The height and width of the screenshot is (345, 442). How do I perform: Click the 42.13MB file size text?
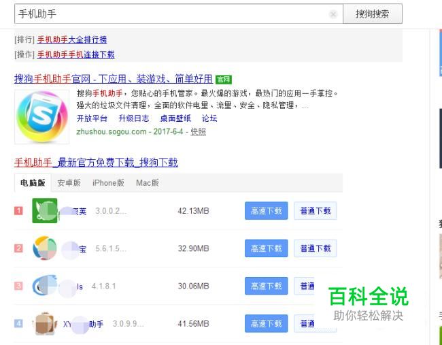tap(193, 211)
